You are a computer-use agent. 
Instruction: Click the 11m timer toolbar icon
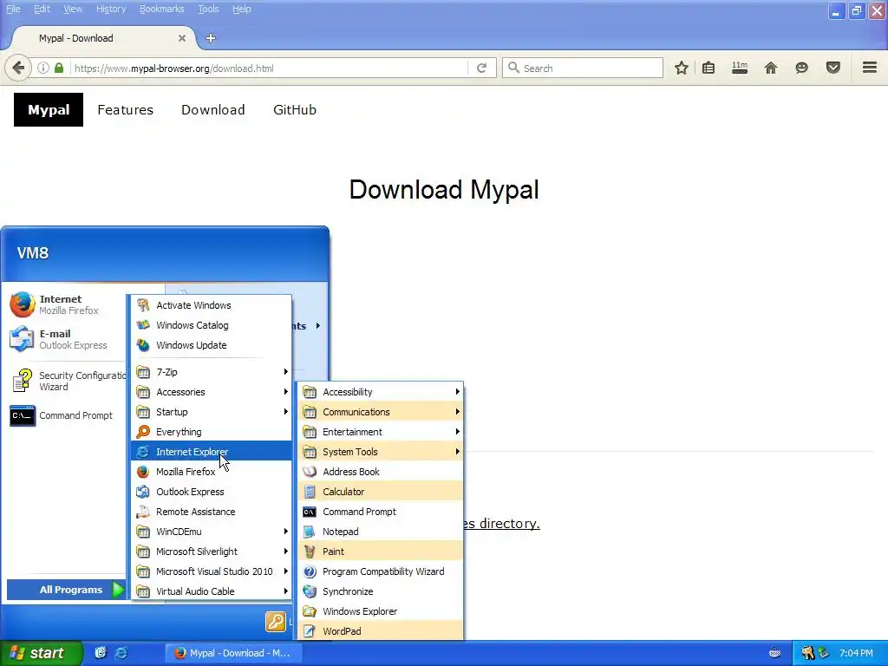(740, 68)
